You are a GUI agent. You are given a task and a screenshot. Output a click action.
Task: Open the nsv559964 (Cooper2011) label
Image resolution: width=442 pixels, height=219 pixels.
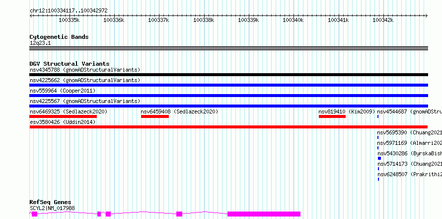(x=63, y=91)
